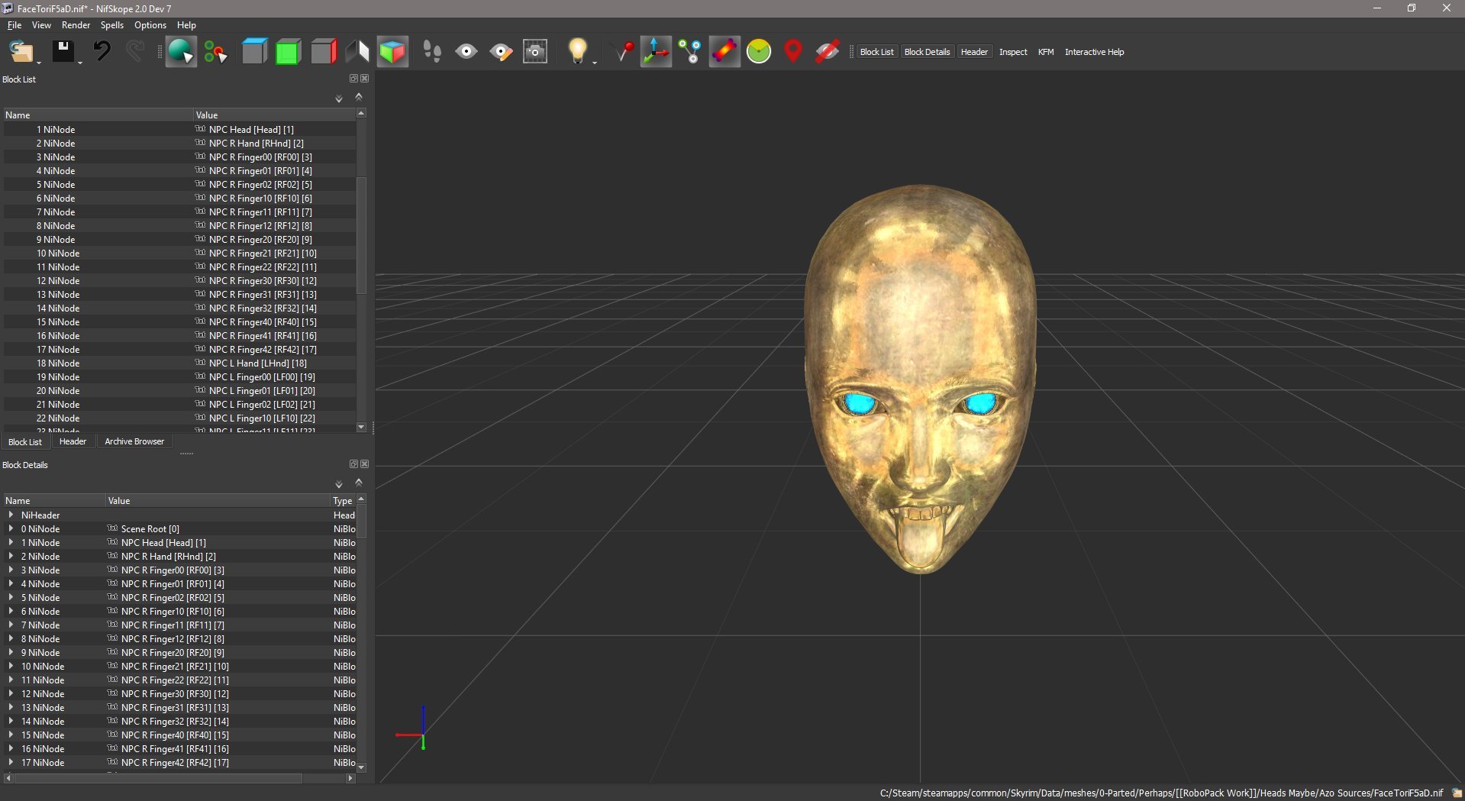Screen dimensions: 1465x801
Task: Click the greyed Redo arrow icon
Action: (x=135, y=52)
